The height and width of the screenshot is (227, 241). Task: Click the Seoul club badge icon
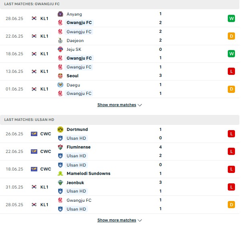60,76
